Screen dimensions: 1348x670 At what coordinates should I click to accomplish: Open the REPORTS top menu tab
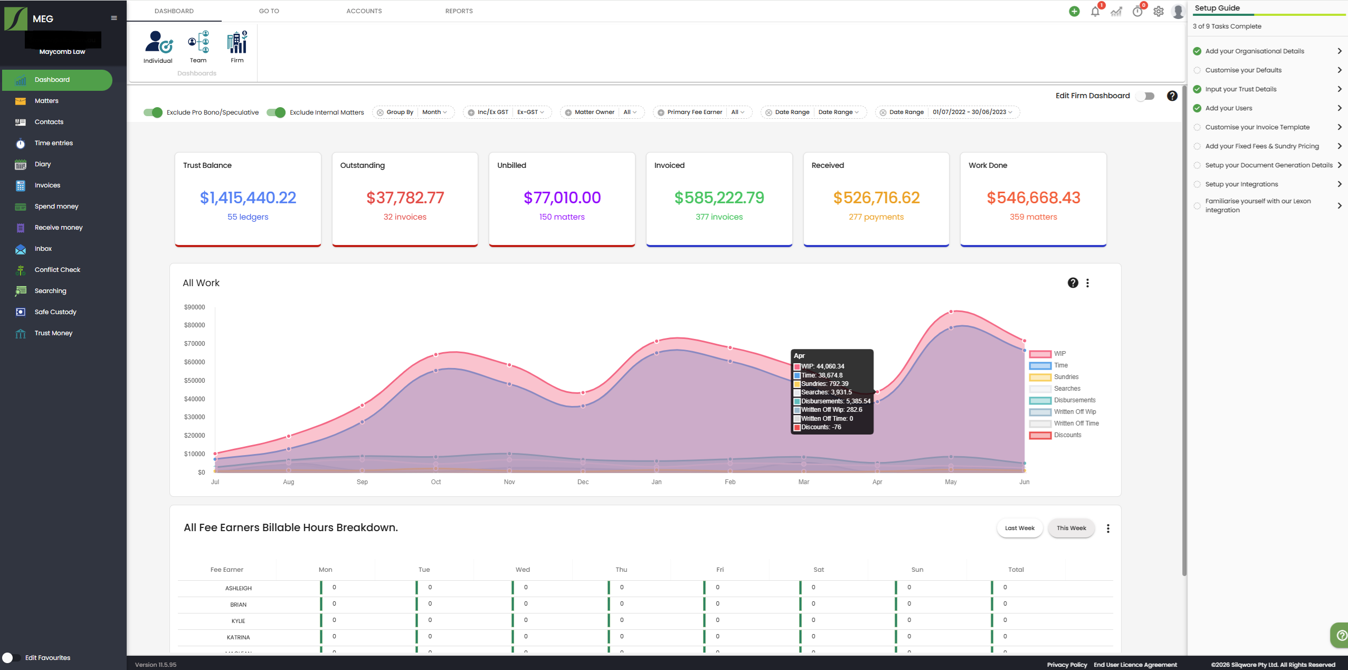coord(459,11)
